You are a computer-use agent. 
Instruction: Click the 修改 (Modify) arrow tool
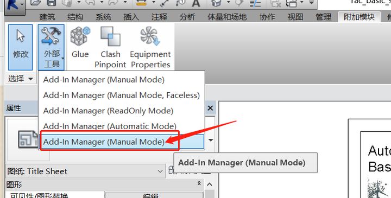(x=21, y=47)
